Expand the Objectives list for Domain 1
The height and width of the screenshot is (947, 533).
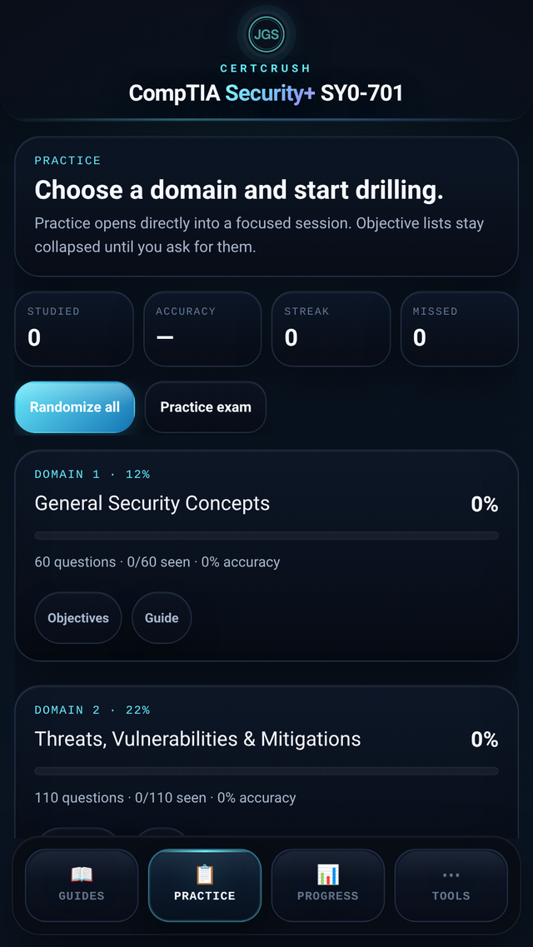coord(77,618)
